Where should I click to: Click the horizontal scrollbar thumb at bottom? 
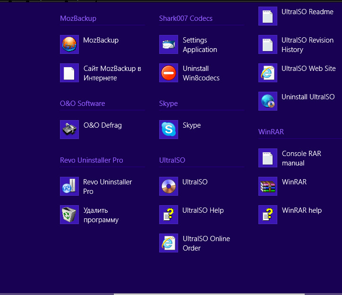coord(209,294)
